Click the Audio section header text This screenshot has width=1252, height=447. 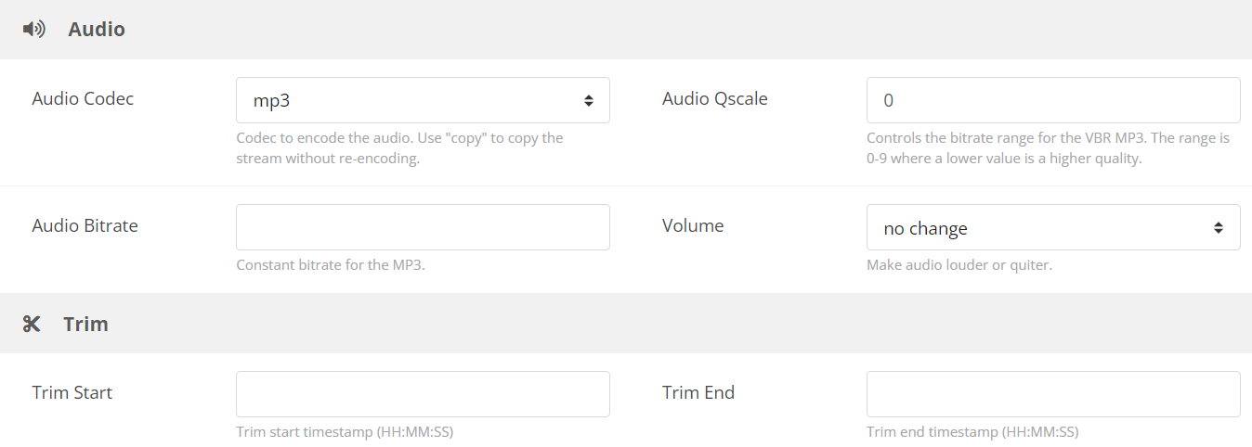pyautogui.click(x=97, y=30)
